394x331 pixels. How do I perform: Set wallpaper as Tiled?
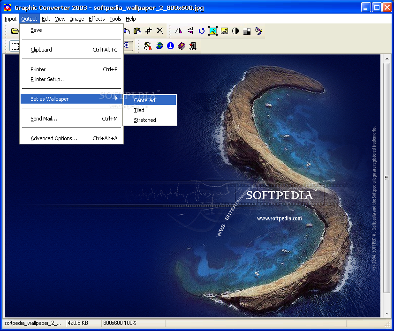click(x=150, y=110)
